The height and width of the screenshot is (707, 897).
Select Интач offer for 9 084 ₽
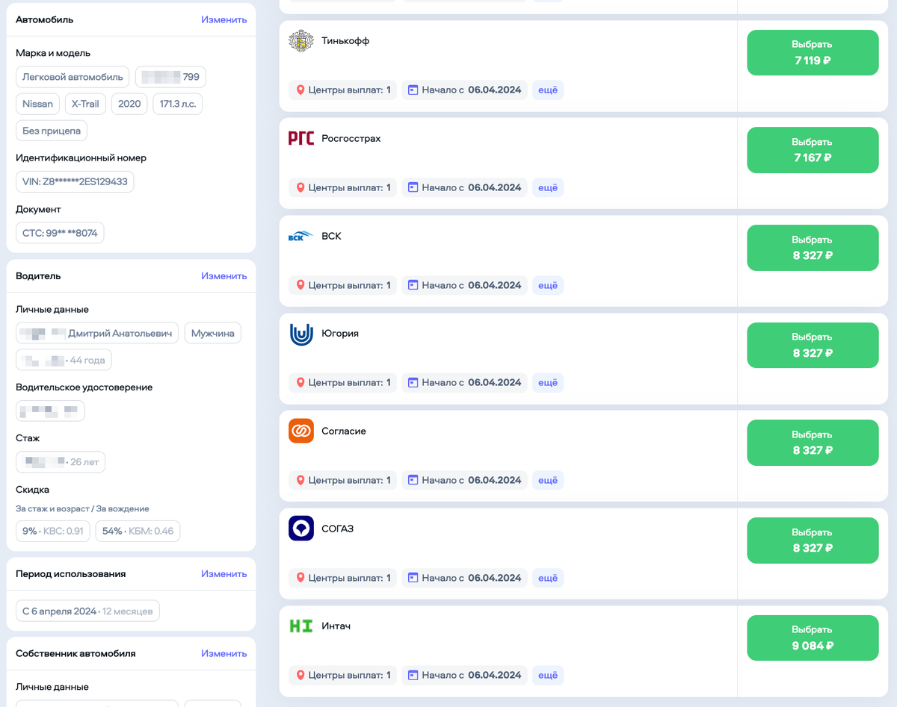[x=813, y=638]
